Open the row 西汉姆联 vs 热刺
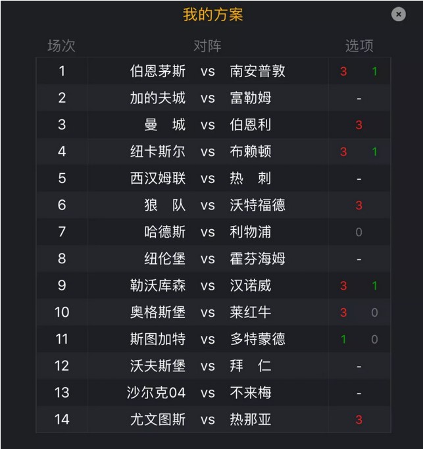Screen dimensions: 423x449 click(x=214, y=178)
